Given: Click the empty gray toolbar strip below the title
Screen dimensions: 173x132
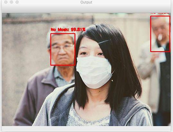Looking at the screenshot, I should 86,9.
